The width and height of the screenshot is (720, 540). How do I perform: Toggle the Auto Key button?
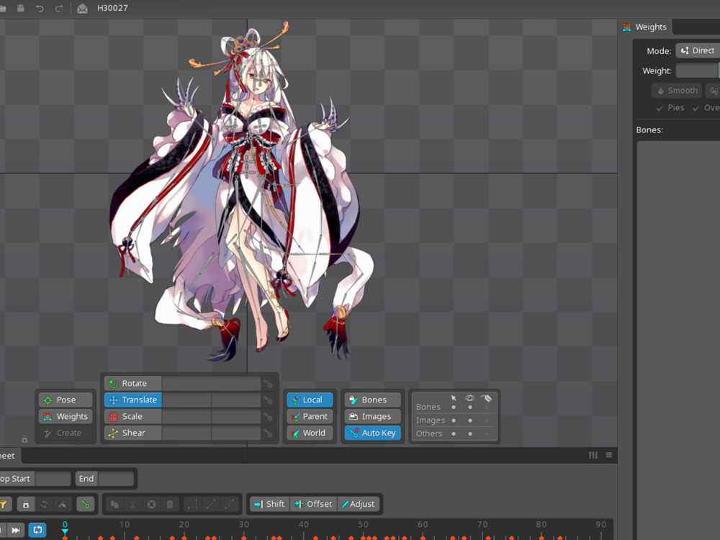(x=372, y=433)
